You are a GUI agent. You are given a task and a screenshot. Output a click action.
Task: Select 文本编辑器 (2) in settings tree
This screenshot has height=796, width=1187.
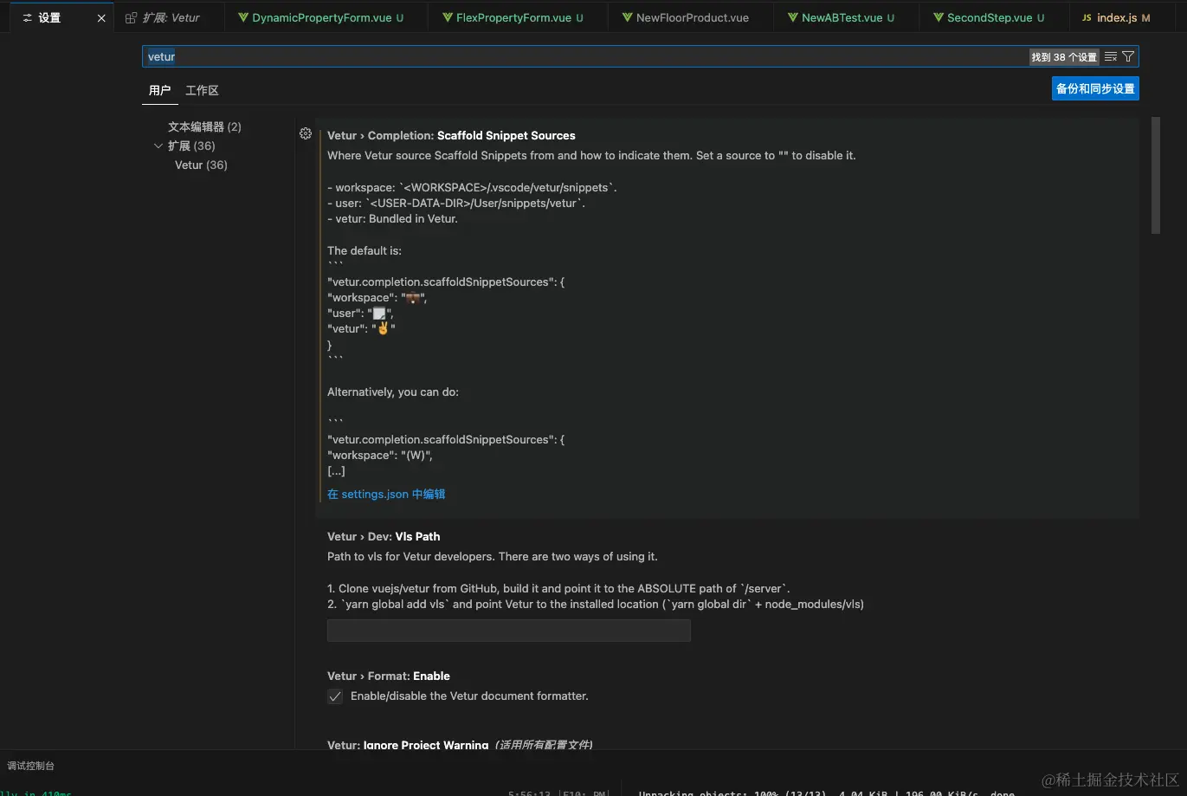[204, 126]
